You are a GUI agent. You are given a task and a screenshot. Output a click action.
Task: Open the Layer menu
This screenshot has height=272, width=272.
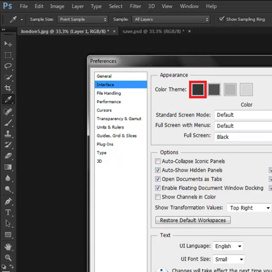[x=78, y=7]
